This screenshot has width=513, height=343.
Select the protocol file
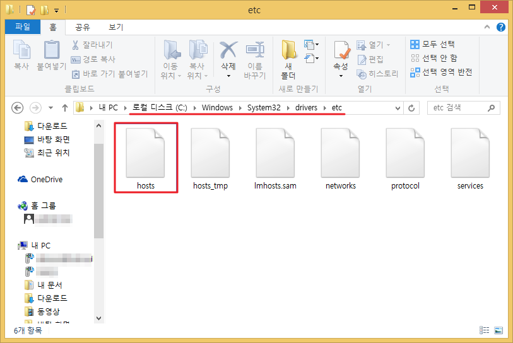[405, 158]
